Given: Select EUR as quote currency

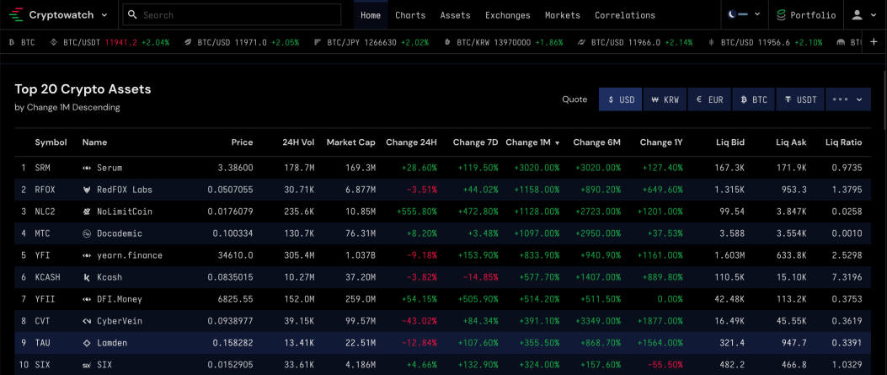Looking at the screenshot, I should pyautogui.click(x=709, y=99).
